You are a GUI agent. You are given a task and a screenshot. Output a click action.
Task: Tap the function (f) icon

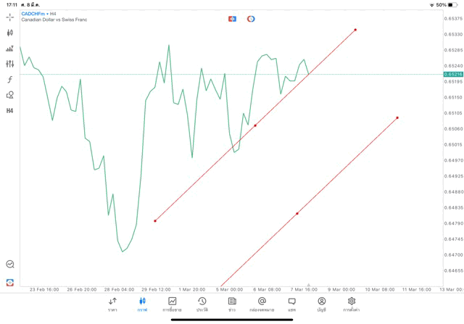(10, 80)
